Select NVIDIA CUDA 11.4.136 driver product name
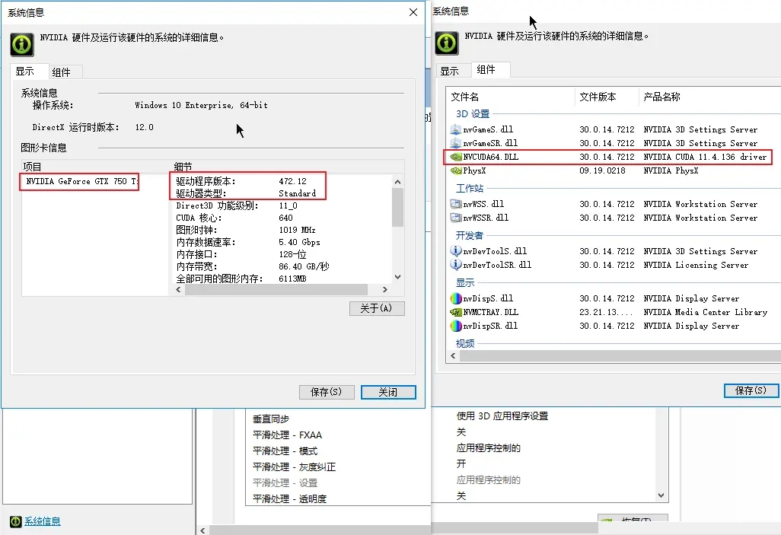This screenshot has height=535, width=781. (705, 157)
